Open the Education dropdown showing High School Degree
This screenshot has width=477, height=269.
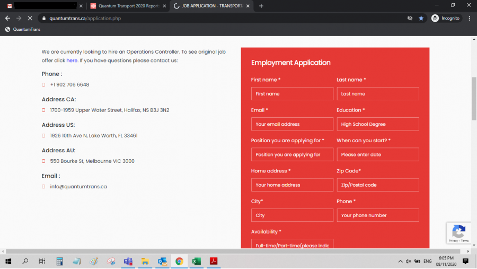pyautogui.click(x=377, y=124)
